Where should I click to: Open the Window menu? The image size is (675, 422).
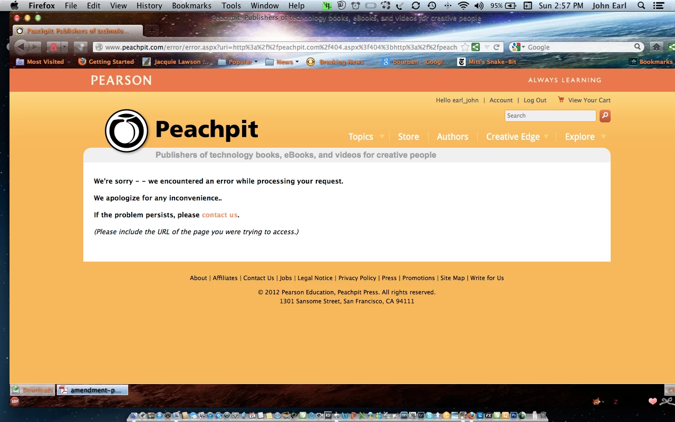point(265,6)
